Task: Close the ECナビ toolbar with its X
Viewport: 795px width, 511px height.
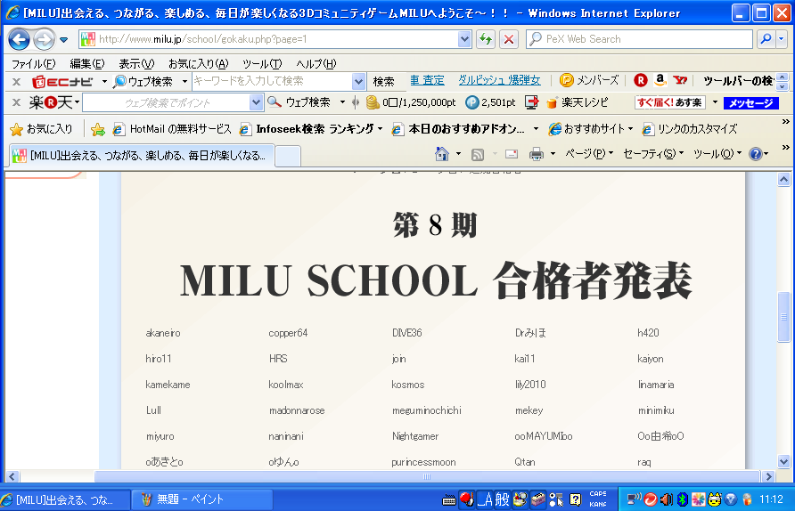Action: pos(15,81)
